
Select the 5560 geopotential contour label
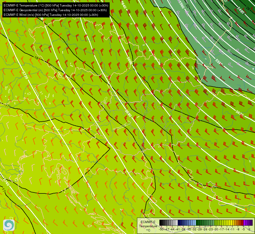181,4
